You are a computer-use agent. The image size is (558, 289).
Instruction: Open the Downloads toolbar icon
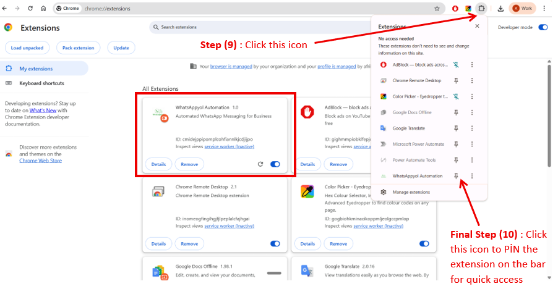[x=500, y=9]
